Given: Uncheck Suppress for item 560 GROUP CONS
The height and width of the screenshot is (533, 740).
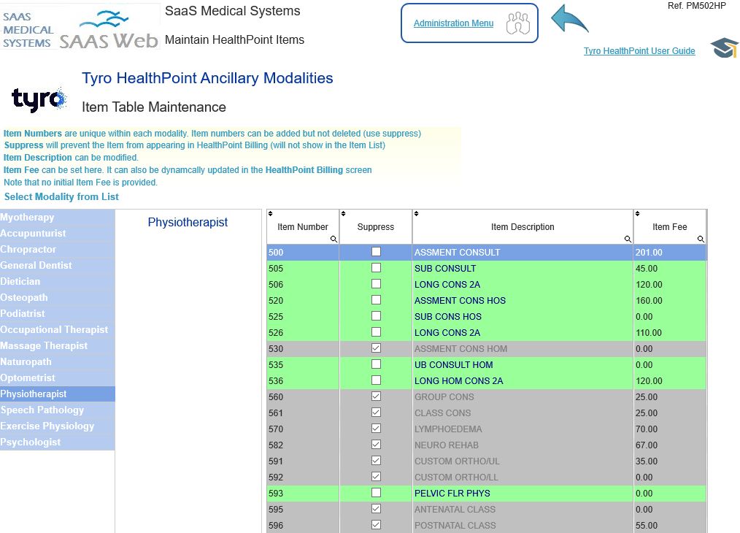Looking at the screenshot, I should click(376, 396).
